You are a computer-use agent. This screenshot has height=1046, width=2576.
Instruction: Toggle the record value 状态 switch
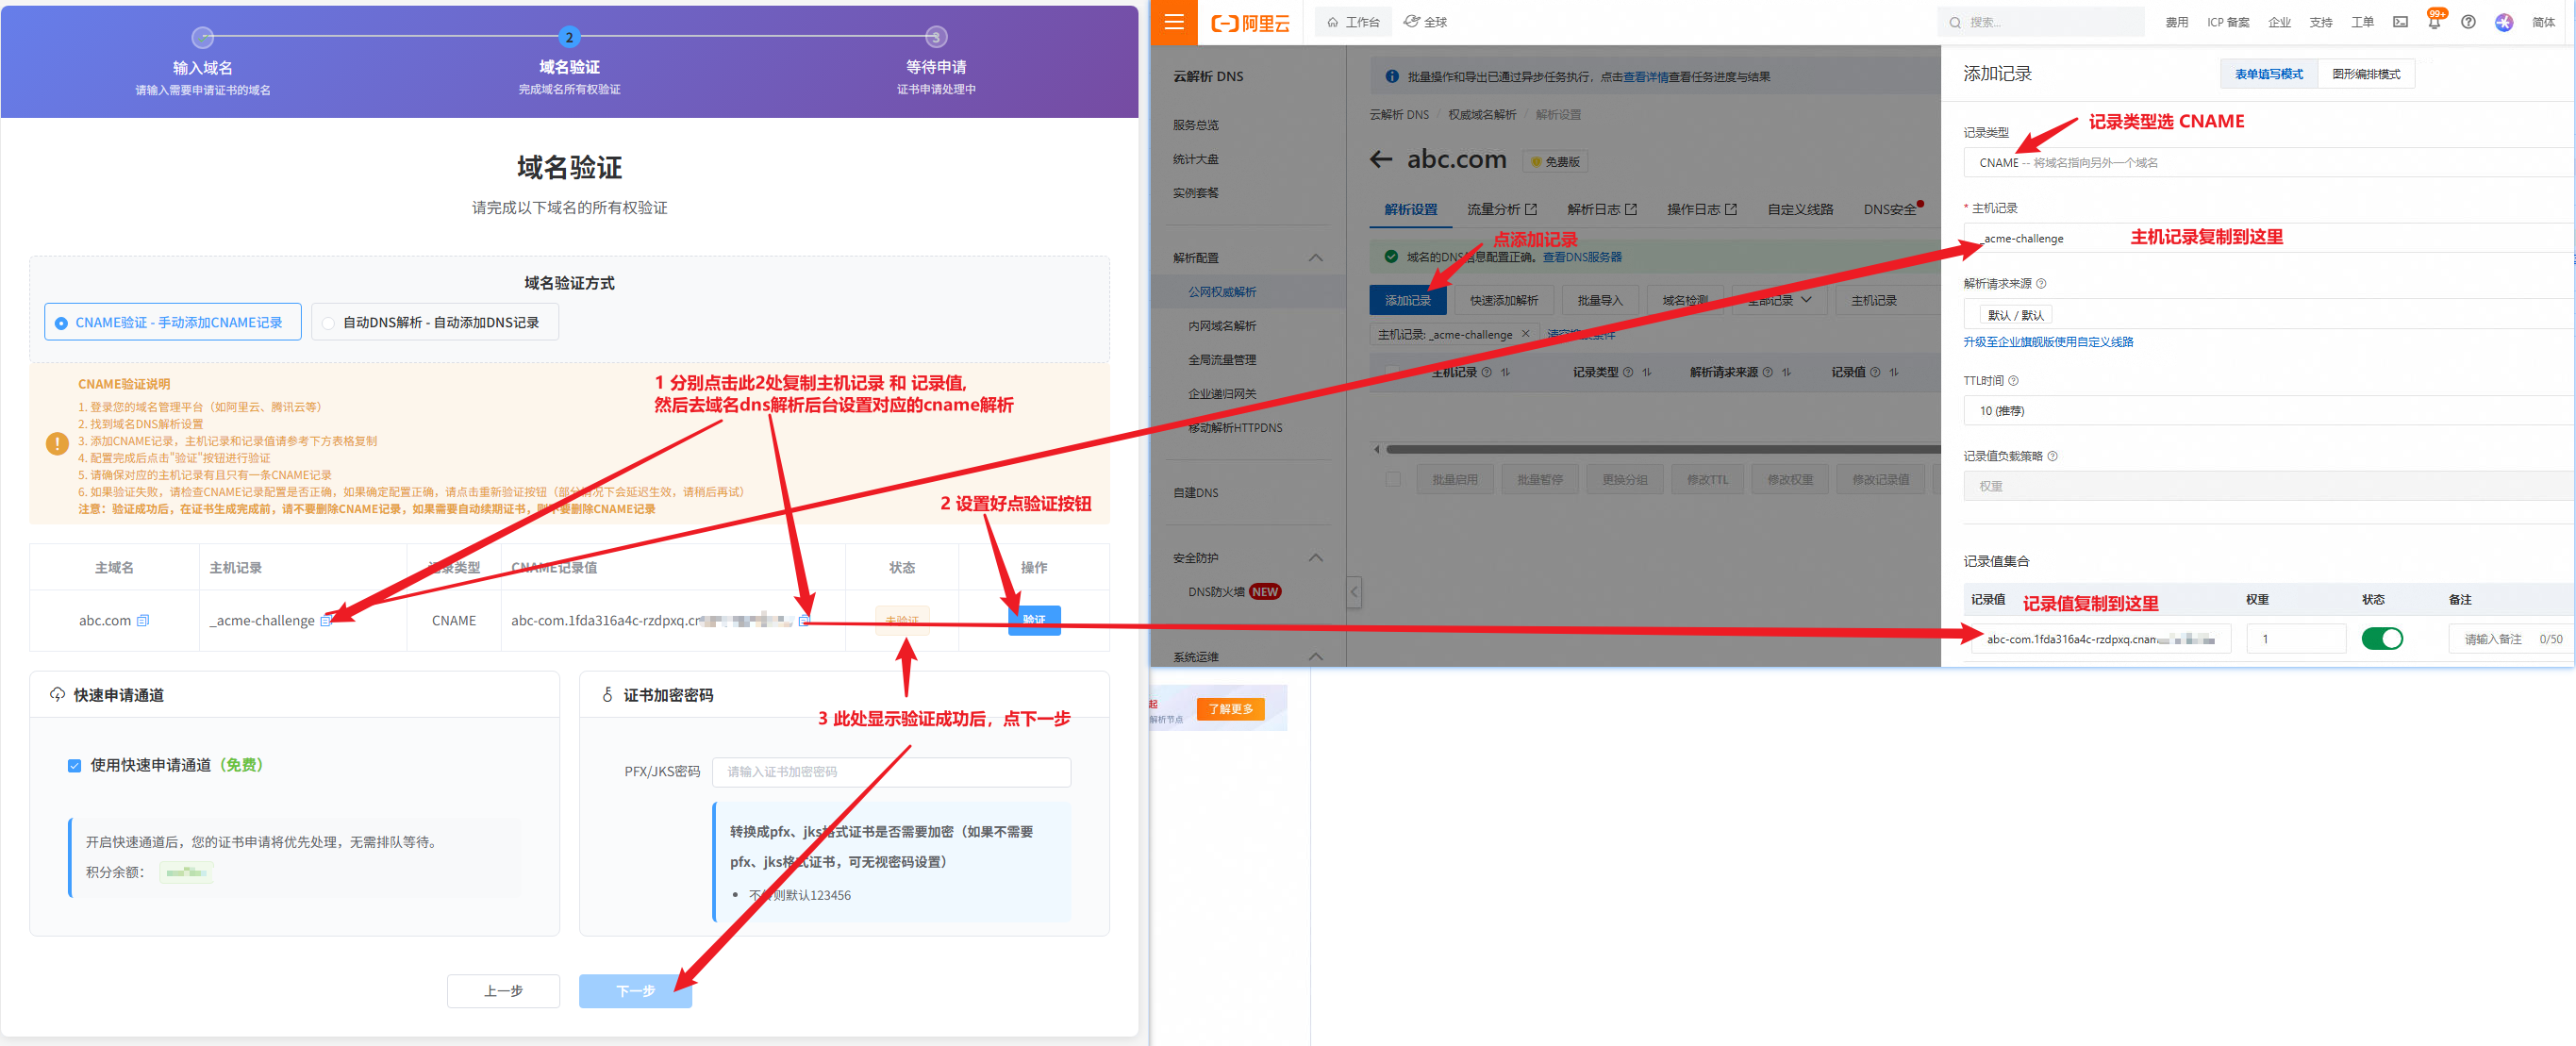[x=2381, y=639]
